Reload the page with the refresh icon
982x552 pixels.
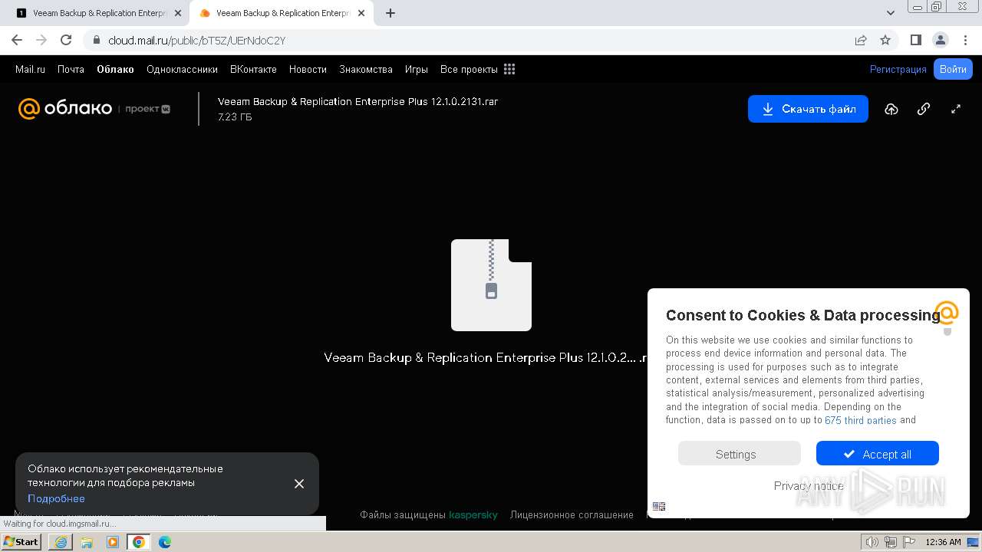[66, 40]
